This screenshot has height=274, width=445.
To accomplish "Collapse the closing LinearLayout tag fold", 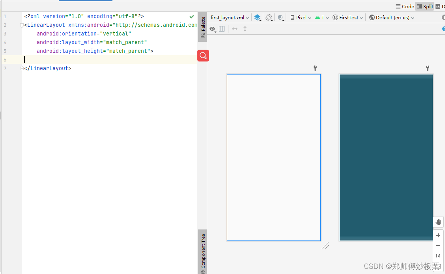I will coord(22,68).
